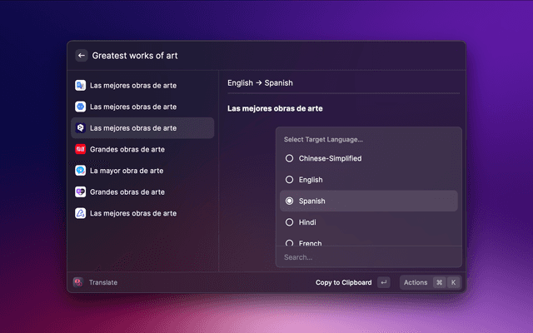The width and height of the screenshot is (533, 333).
Task: Click the blue round icon in second result
Action: pyautogui.click(x=80, y=107)
